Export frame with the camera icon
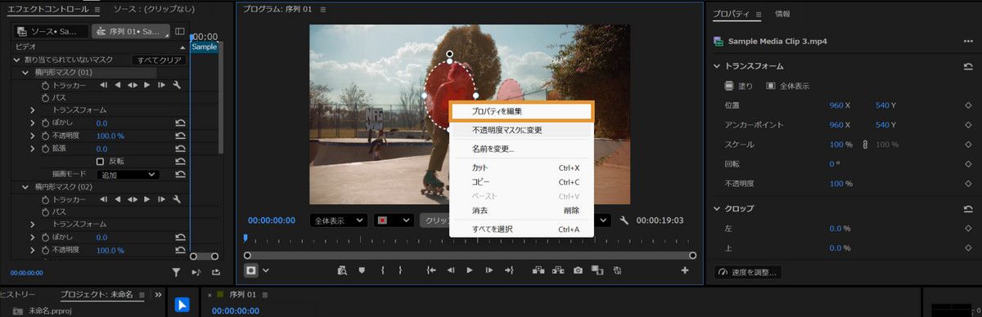The image size is (982, 317). [x=578, y=270]
